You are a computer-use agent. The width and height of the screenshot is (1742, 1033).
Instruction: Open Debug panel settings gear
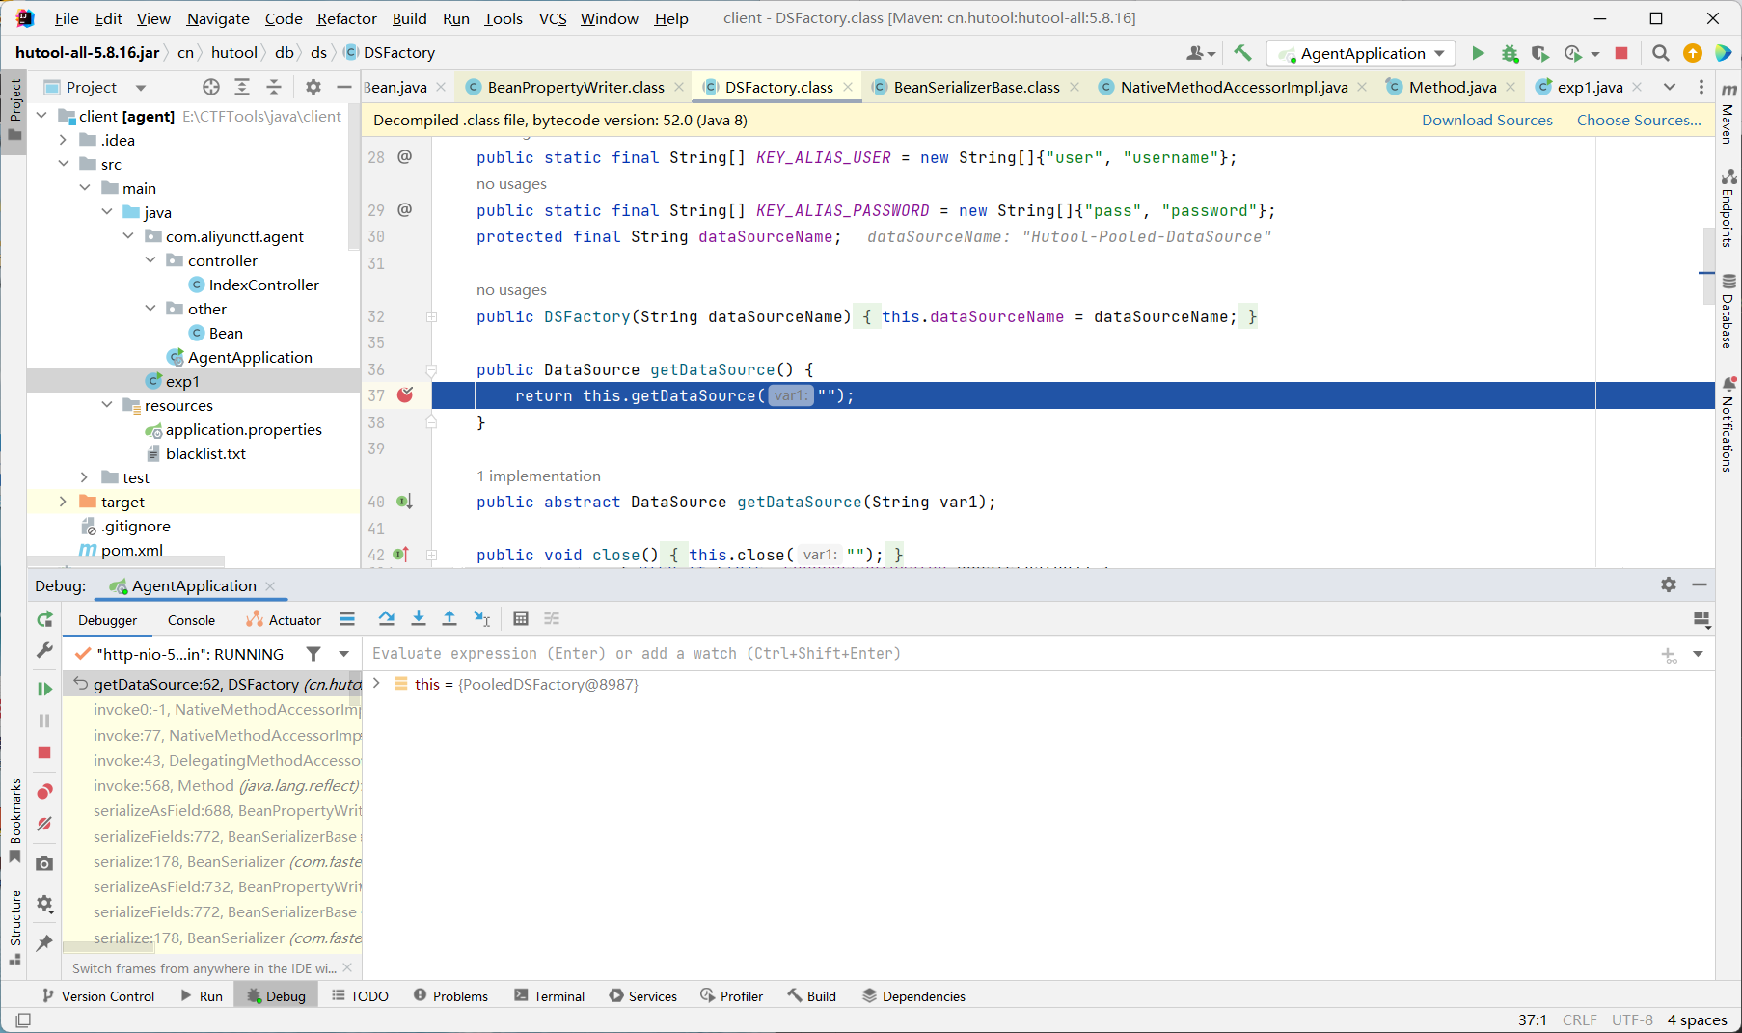coord(1669,584)
